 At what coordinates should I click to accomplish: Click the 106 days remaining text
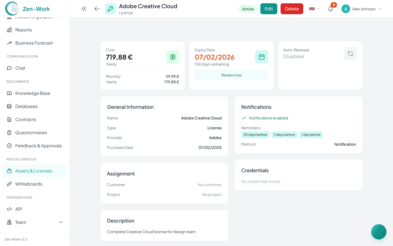tap(212, 64)
